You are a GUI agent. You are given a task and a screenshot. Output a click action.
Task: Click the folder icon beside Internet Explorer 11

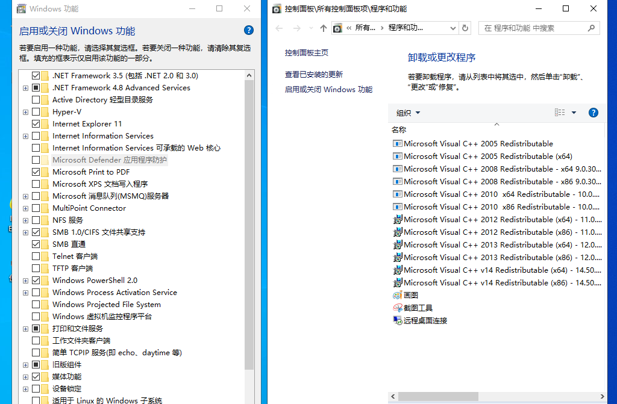click(x=45, y=124)
